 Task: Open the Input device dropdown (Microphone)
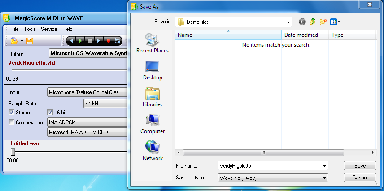click(87, 92)
